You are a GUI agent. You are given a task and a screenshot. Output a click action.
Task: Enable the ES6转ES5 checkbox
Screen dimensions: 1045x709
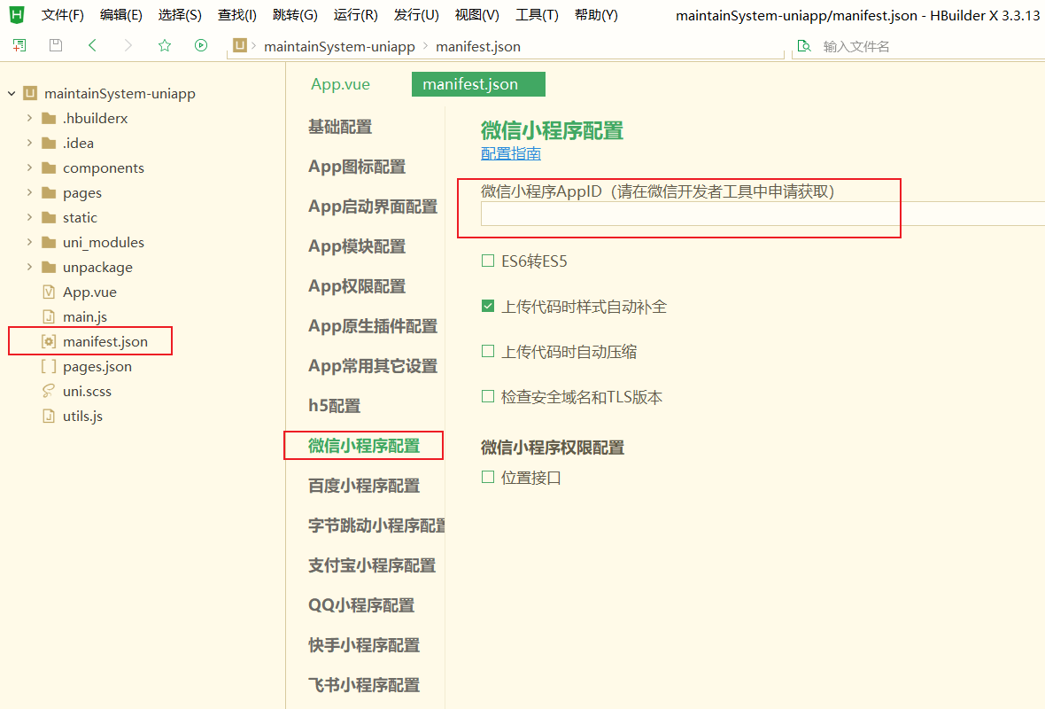coord(487,261)
